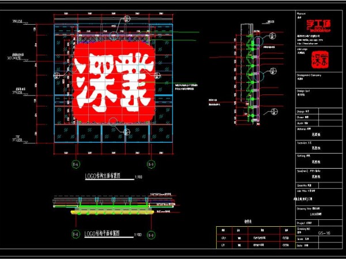Click the 1:100 scale next to the elevation title
The width and height of the screenshot is (346, 259).
tap(138, 177)
